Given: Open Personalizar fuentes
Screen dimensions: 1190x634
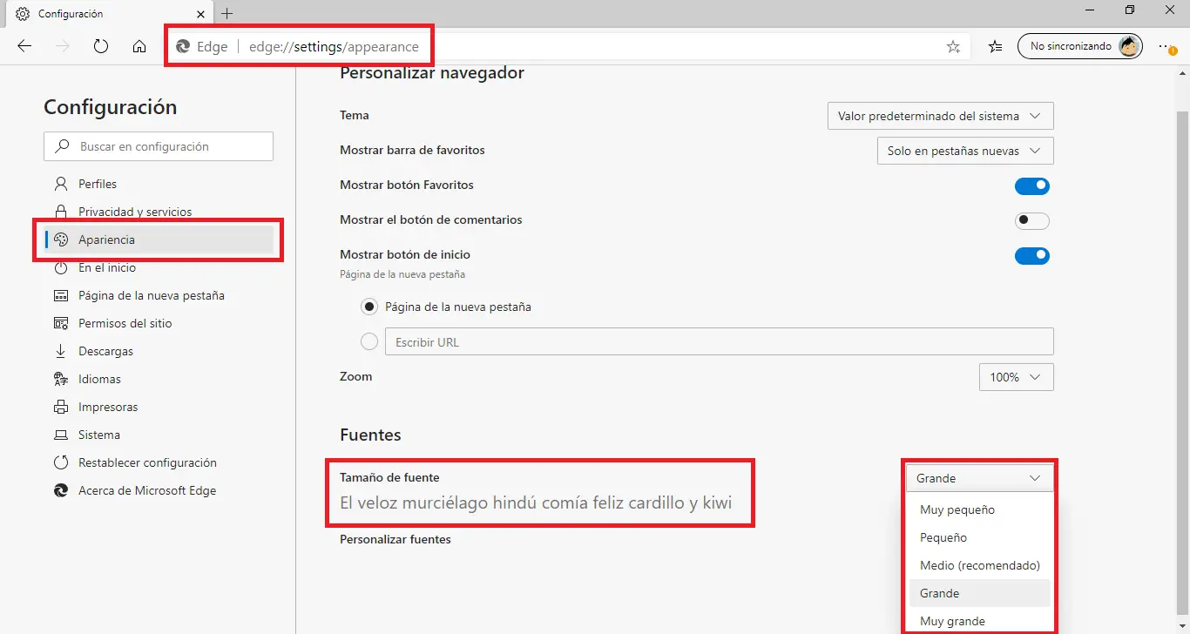Looking at the screenshot, I should pos(396,539).
